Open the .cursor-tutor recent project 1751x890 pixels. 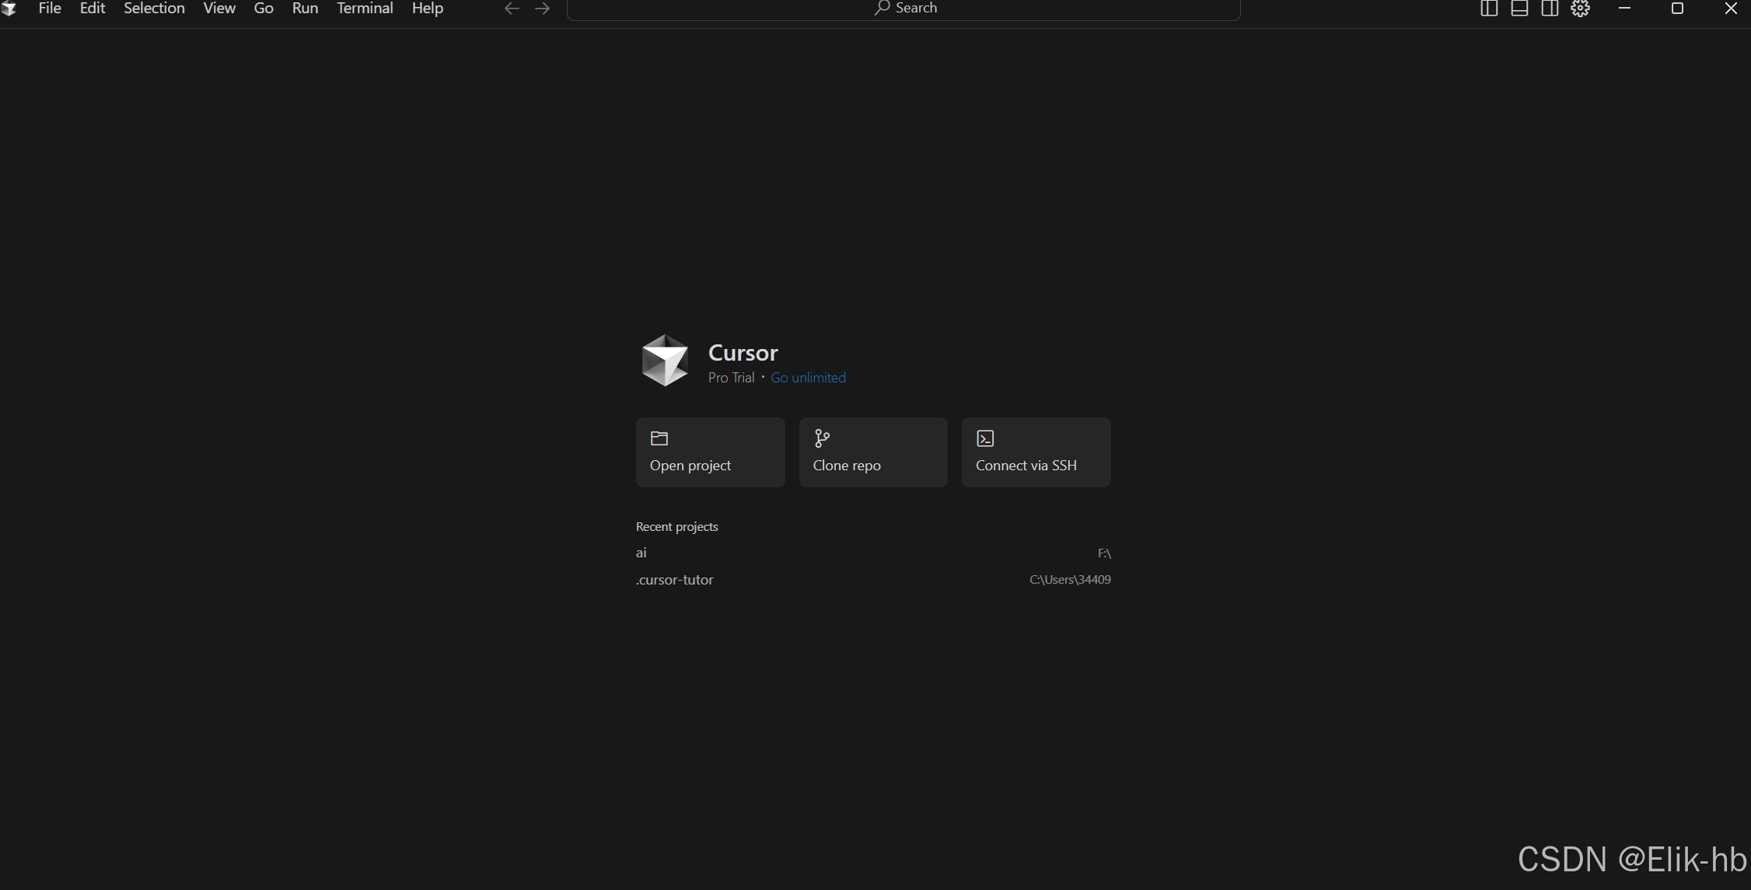point(675,580)
